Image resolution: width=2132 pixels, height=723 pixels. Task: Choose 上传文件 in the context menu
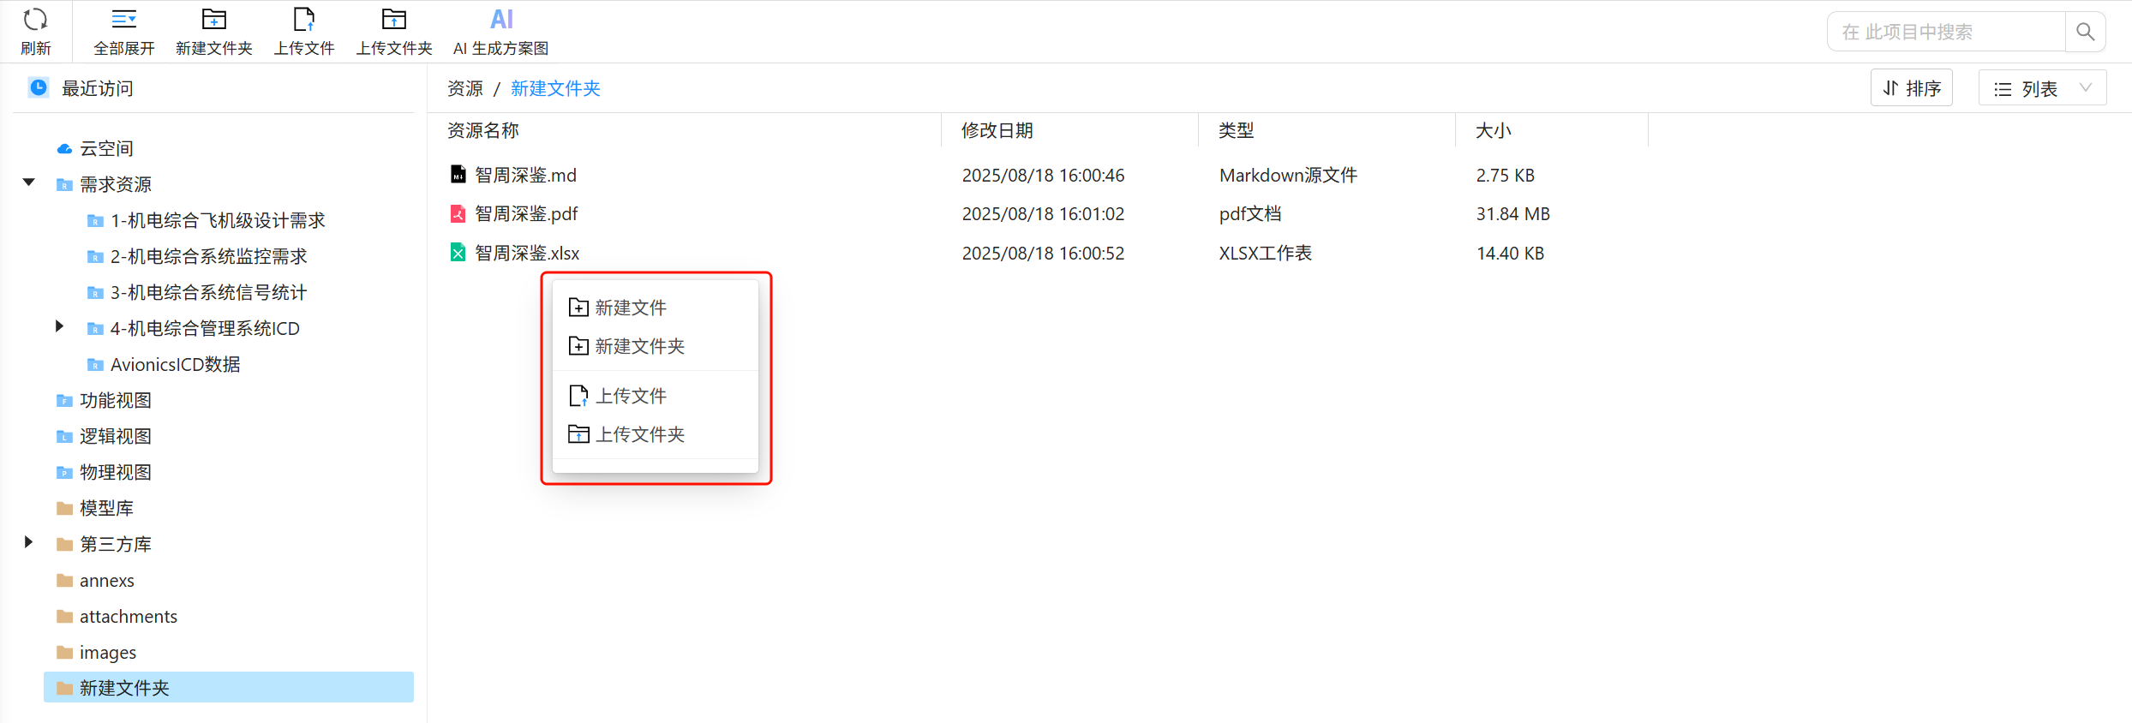coord(656,396)
